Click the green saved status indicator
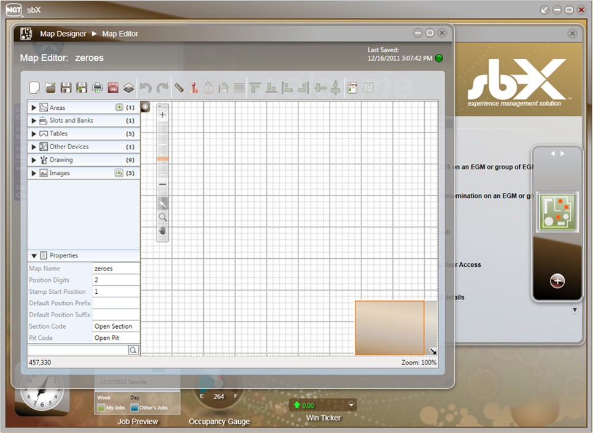593x433 pixels. [439, 58]
